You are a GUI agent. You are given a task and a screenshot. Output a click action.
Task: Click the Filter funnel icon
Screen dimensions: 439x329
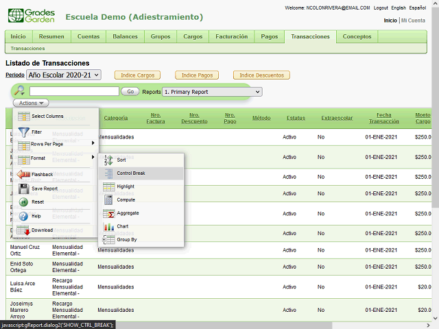point(23,132)
